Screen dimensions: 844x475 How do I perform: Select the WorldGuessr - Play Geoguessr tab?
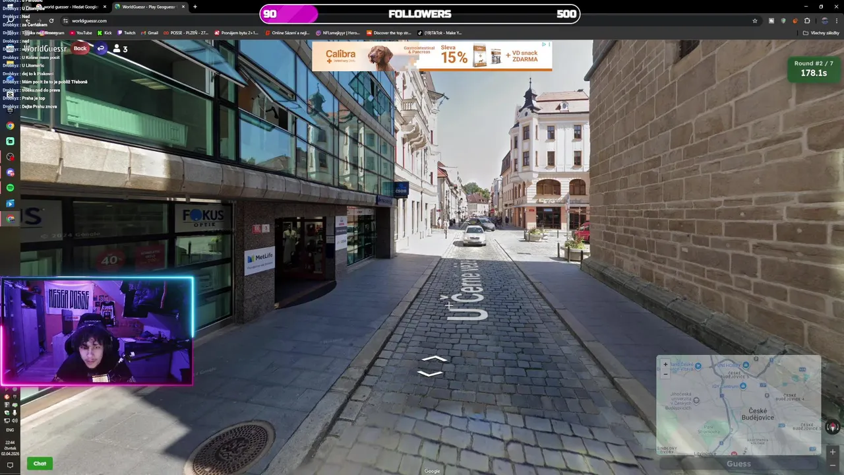tap(150, 7)
